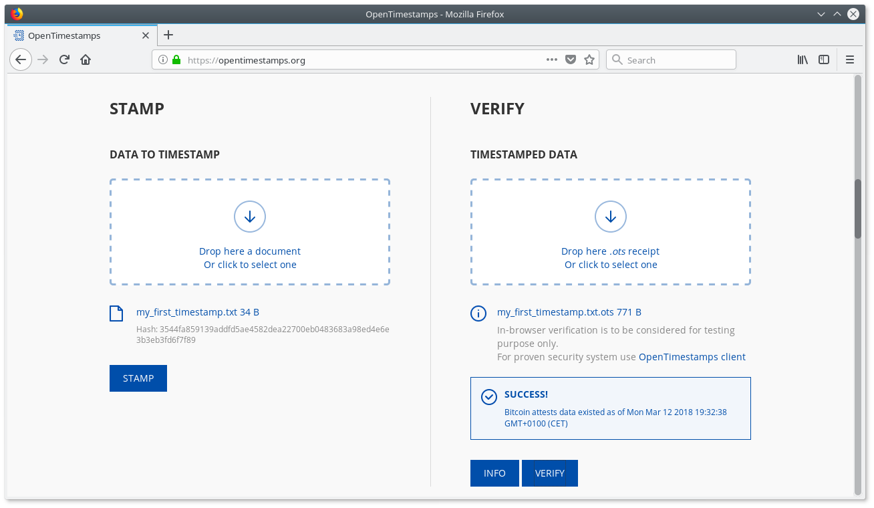
Task: Click the download arrow in the Stamp drop zone
Action: (x=250, y=217)
